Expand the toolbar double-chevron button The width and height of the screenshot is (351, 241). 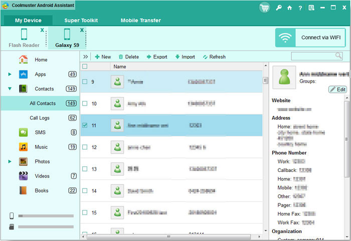[x=86, y=56]
